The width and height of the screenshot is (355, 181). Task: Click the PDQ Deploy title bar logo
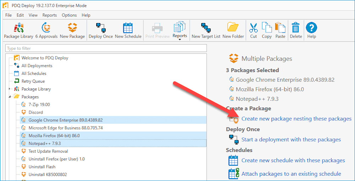pos(6,5)
